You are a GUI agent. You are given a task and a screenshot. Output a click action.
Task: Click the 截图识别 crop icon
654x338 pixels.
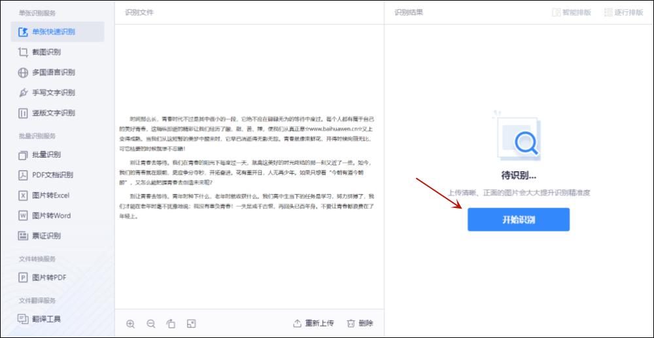pyautogui.click(x=23, y=52)
